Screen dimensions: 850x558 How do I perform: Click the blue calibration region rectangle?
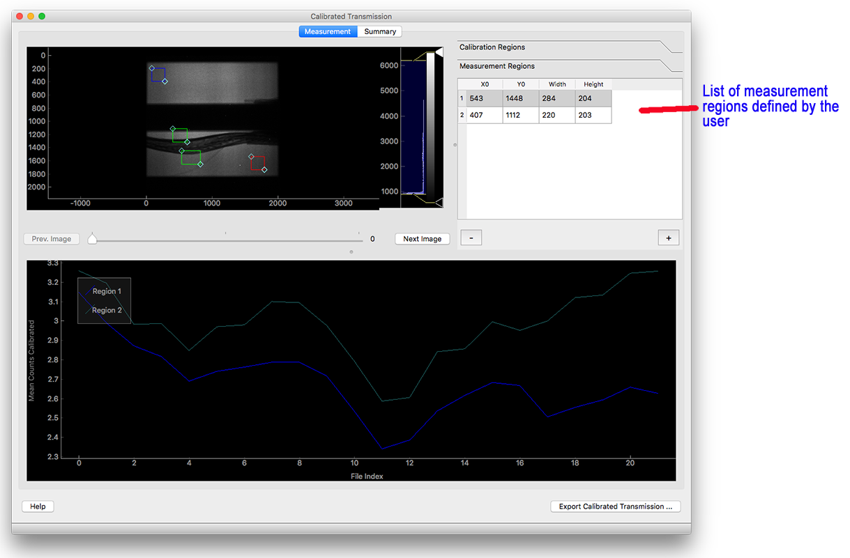click(x=158, y=75)
